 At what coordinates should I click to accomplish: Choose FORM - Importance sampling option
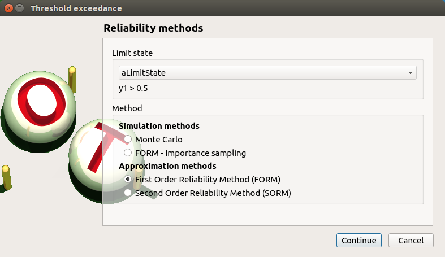tap(128, 153)
